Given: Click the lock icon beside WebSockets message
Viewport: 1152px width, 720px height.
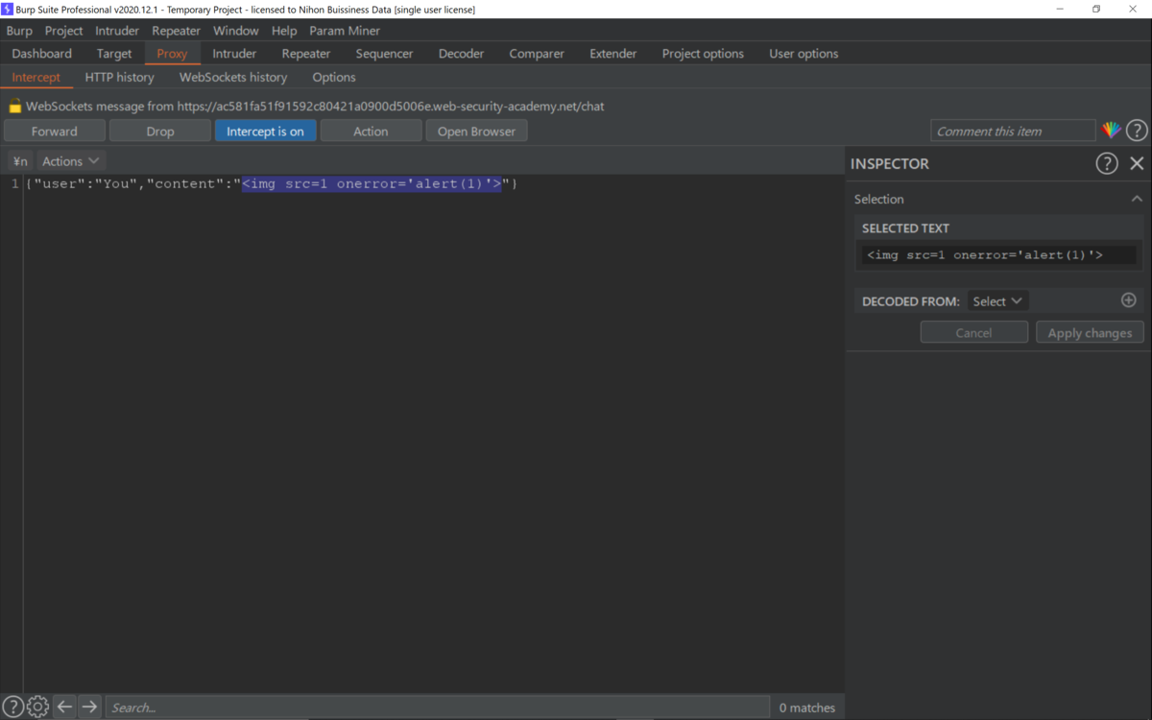Looking at the screenshot, I should [x=14, y=107].
